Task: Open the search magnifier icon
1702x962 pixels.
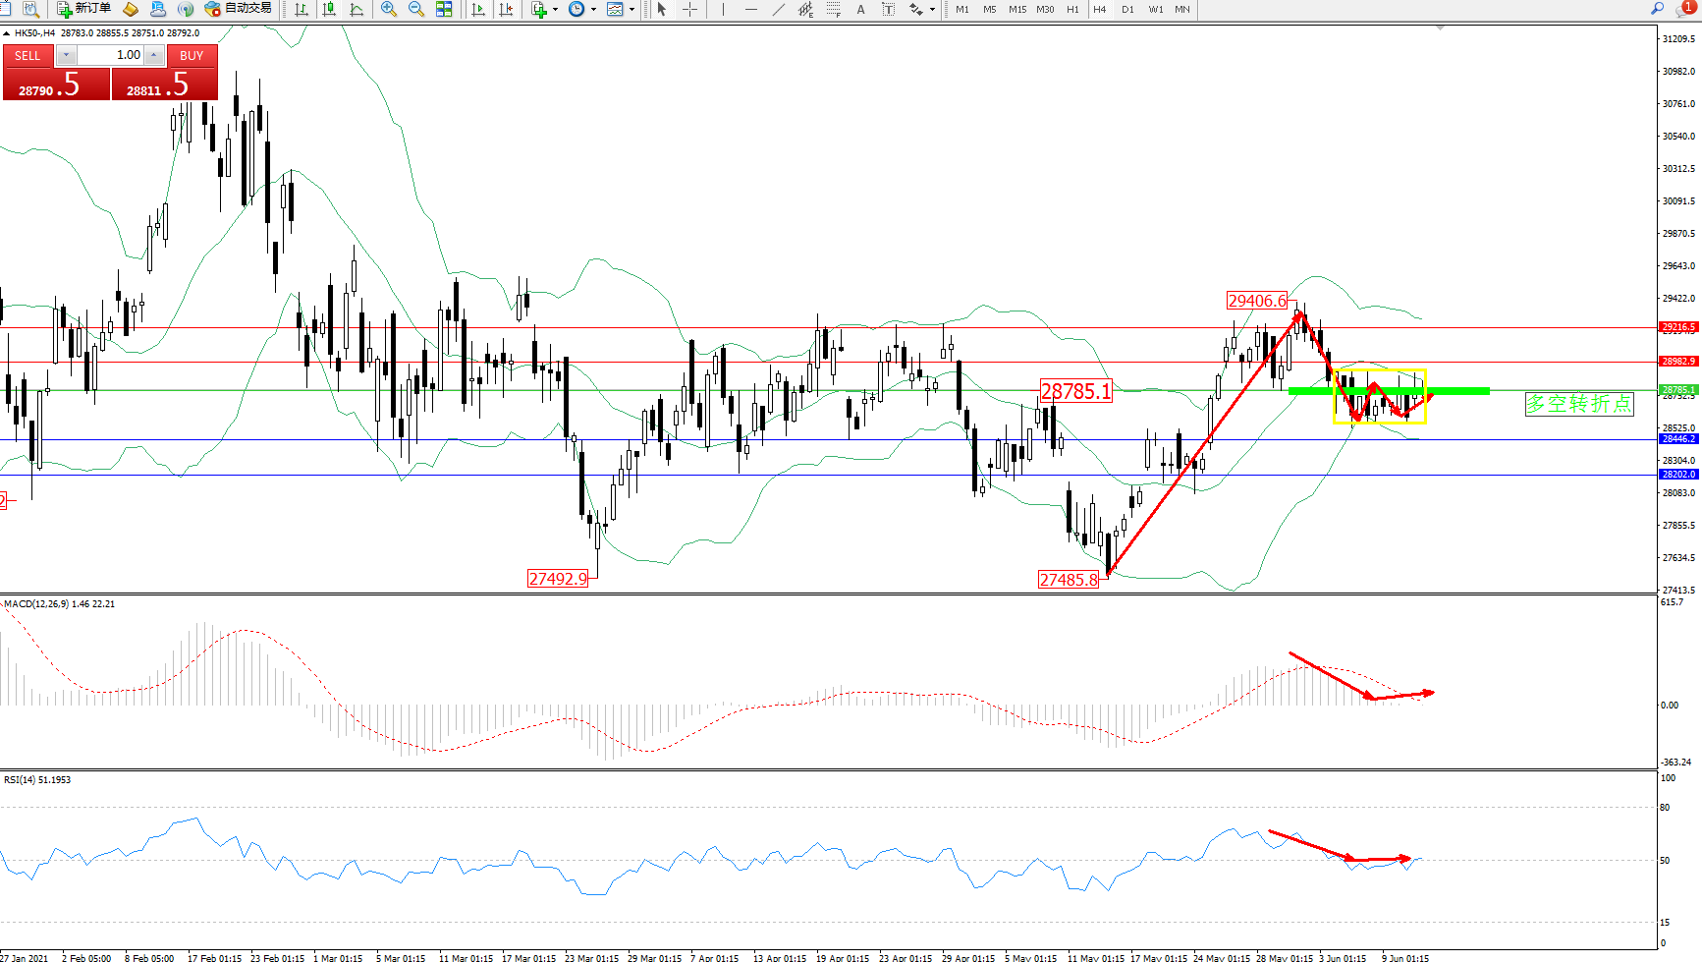Action: point(1657,9)
